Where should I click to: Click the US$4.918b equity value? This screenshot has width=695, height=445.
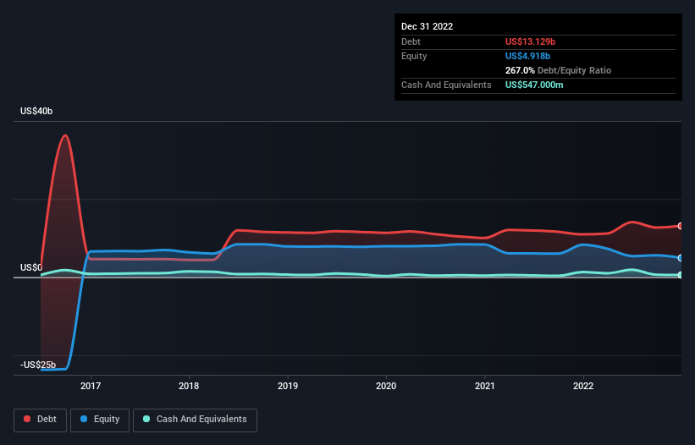pyautogui.click(x=527, y=56)
